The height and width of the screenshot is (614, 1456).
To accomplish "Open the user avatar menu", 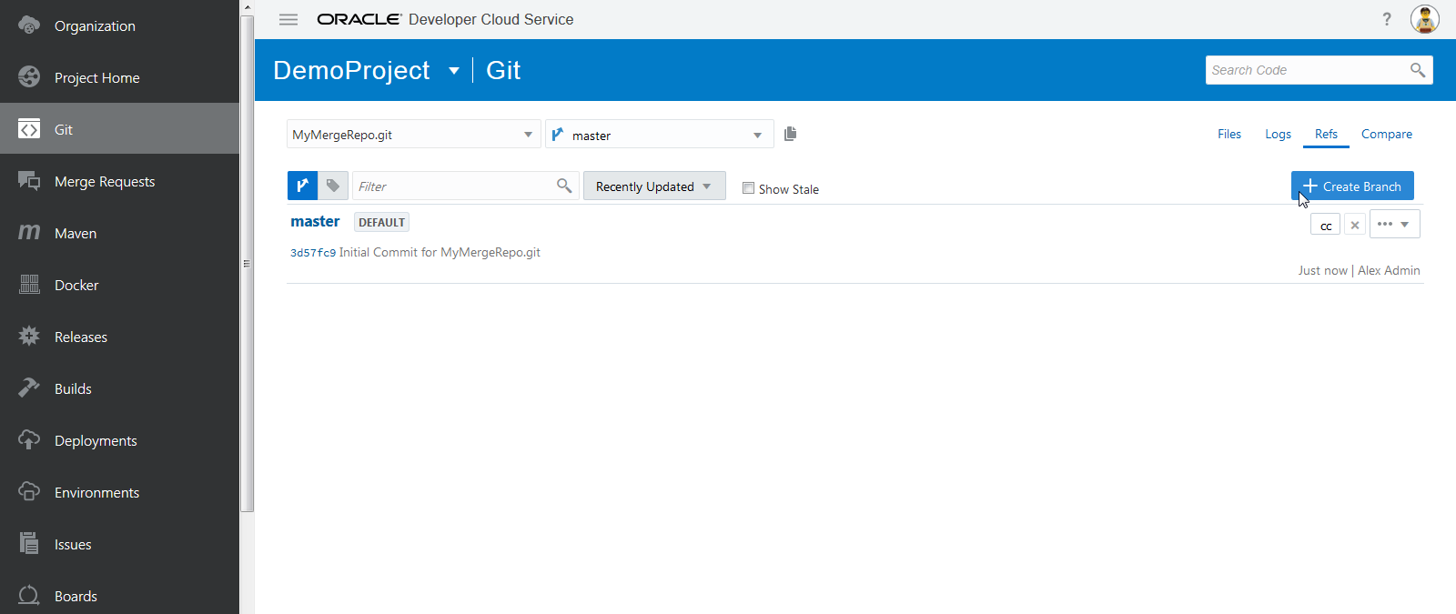I will pyautogui.click(x=1425, y=19).
